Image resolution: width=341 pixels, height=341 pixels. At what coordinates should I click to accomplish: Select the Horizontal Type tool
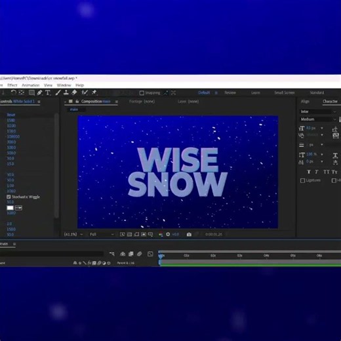pyautogui.click(x=48, y=92)
